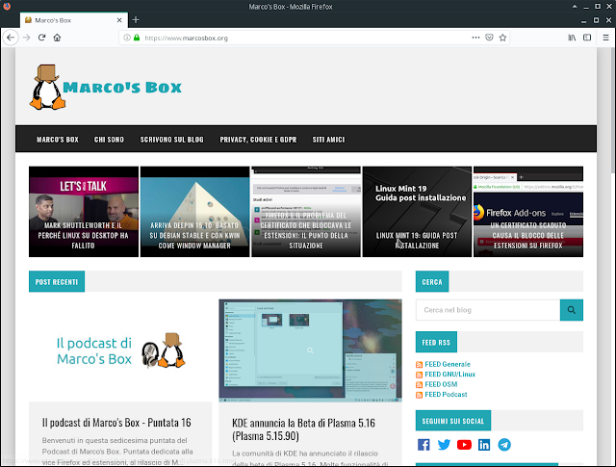Open the FEED Generale link

click(448, 364)
